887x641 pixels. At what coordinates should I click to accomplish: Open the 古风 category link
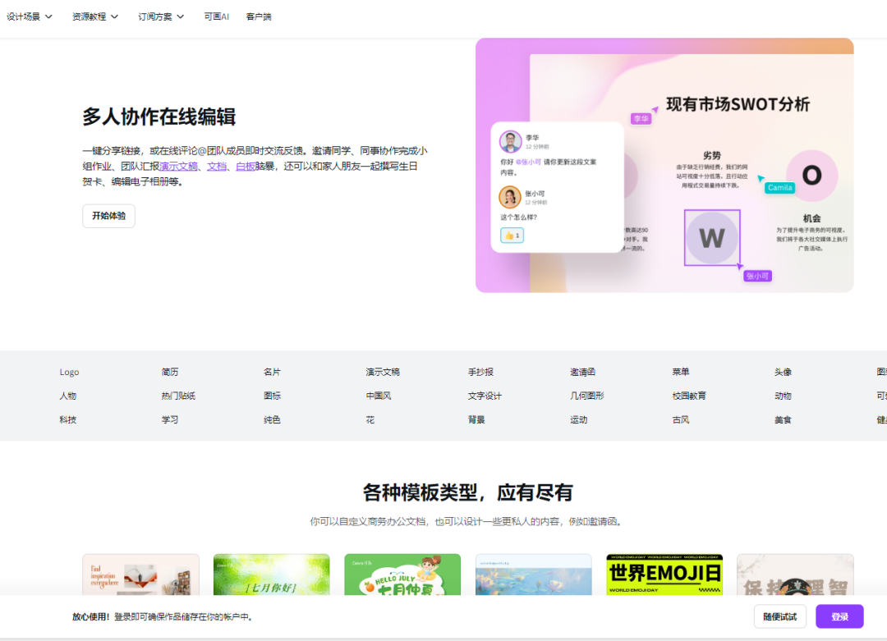tap(681, 419)
